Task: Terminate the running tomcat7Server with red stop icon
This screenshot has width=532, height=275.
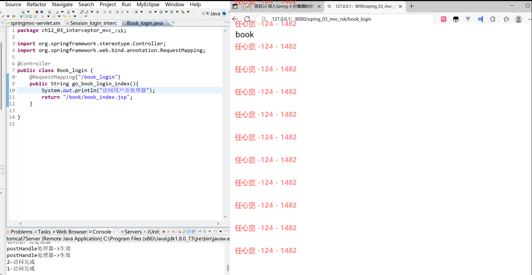Action: coord(164,232)
